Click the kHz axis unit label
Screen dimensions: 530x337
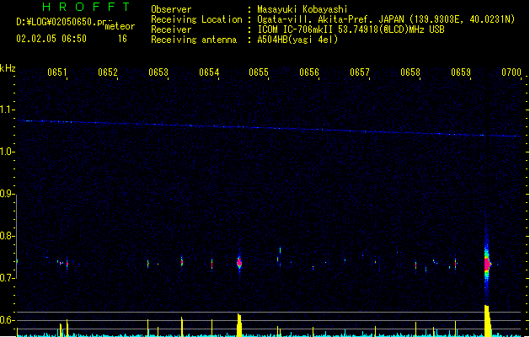click(x=8, y=68)
